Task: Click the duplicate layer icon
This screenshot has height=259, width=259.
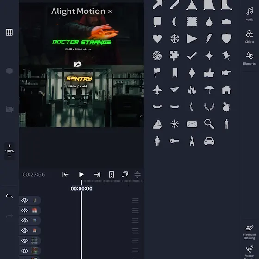Action: [125, 174]
